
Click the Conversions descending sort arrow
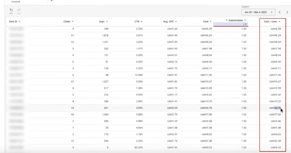(227, 20)
